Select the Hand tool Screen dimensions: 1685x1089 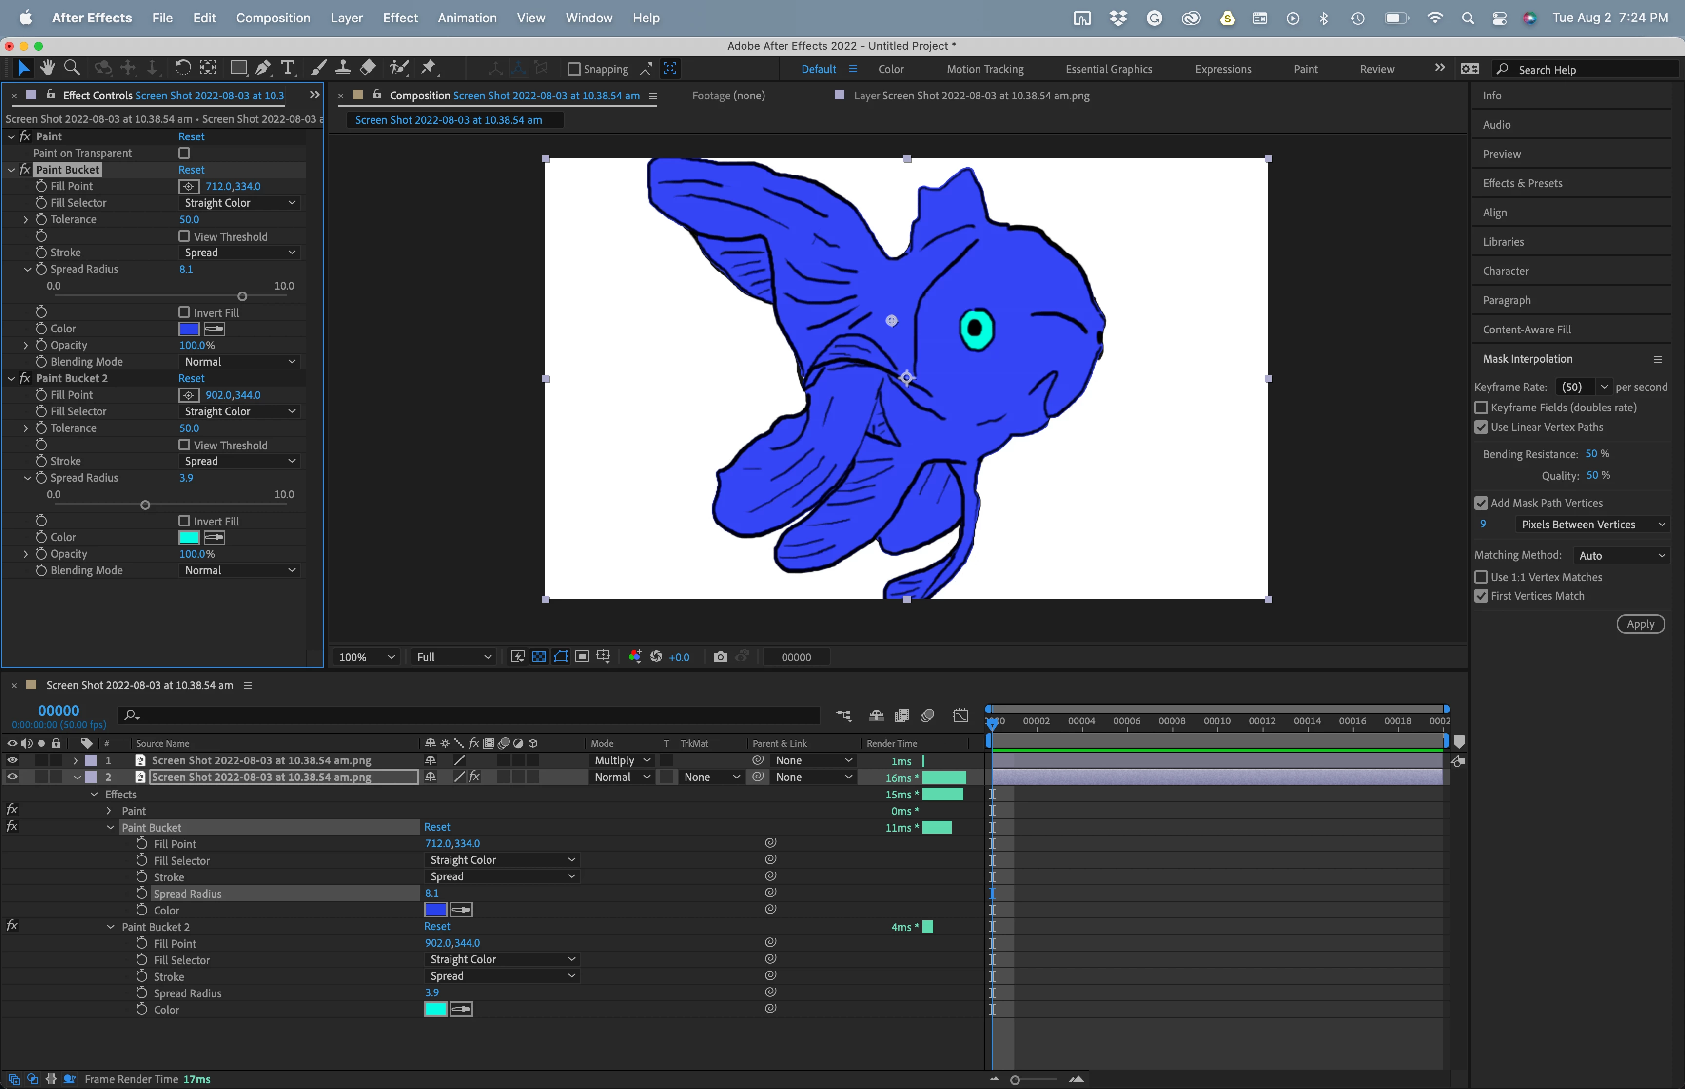pyautogui.click(x=47, y=68)
